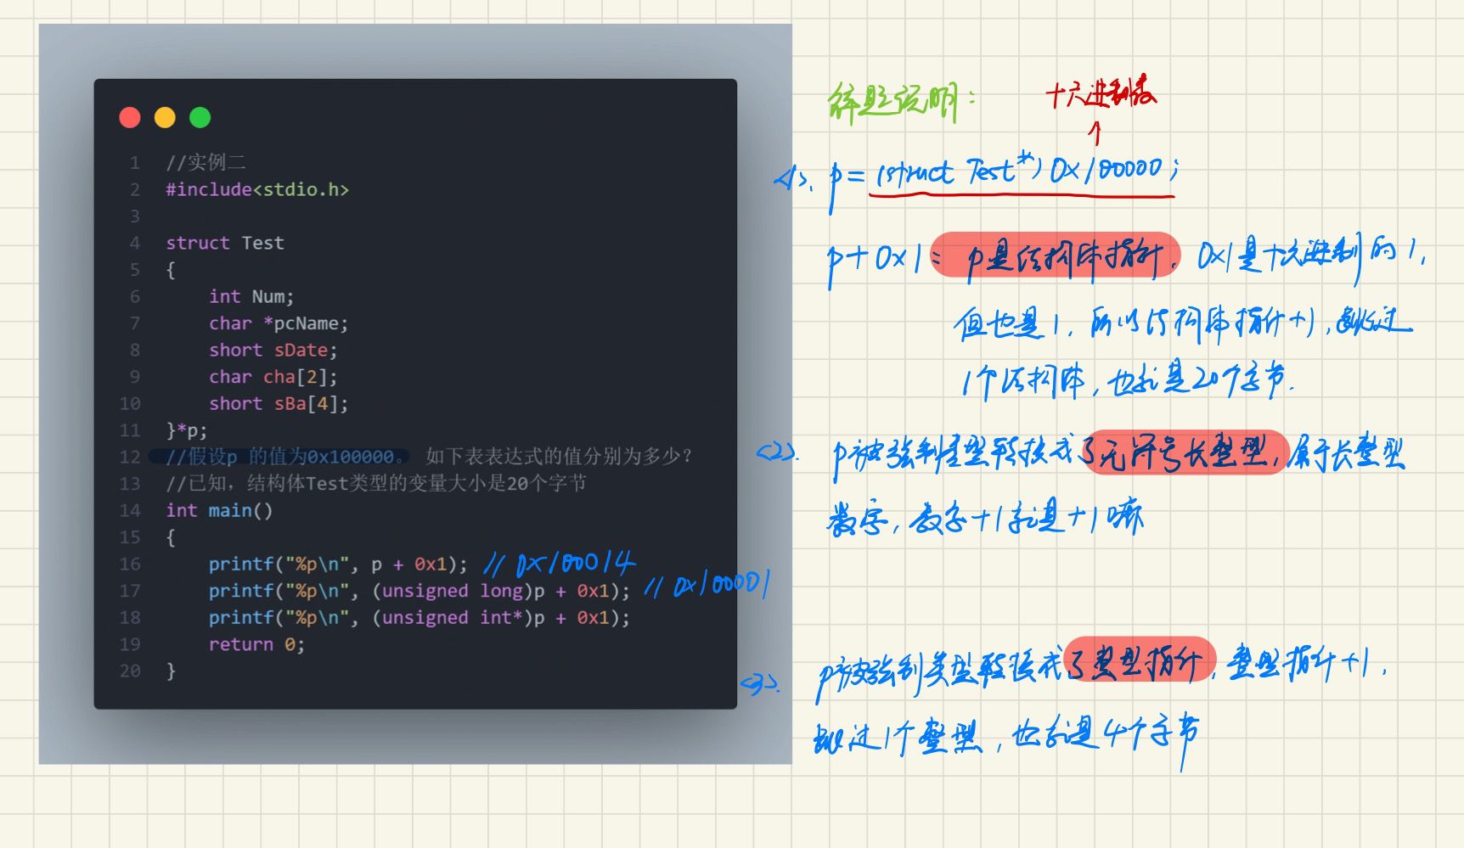Click the 'return 0;' line

point(256,644)
